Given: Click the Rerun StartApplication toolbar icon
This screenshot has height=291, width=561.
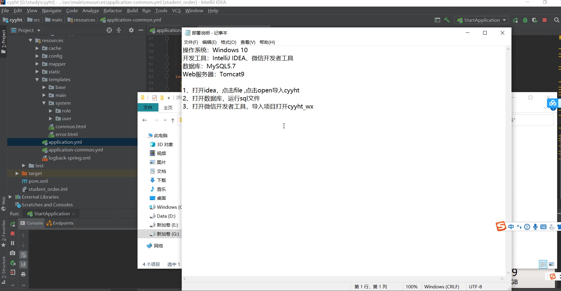Looking at the screenshot, I should pos(515,20).
